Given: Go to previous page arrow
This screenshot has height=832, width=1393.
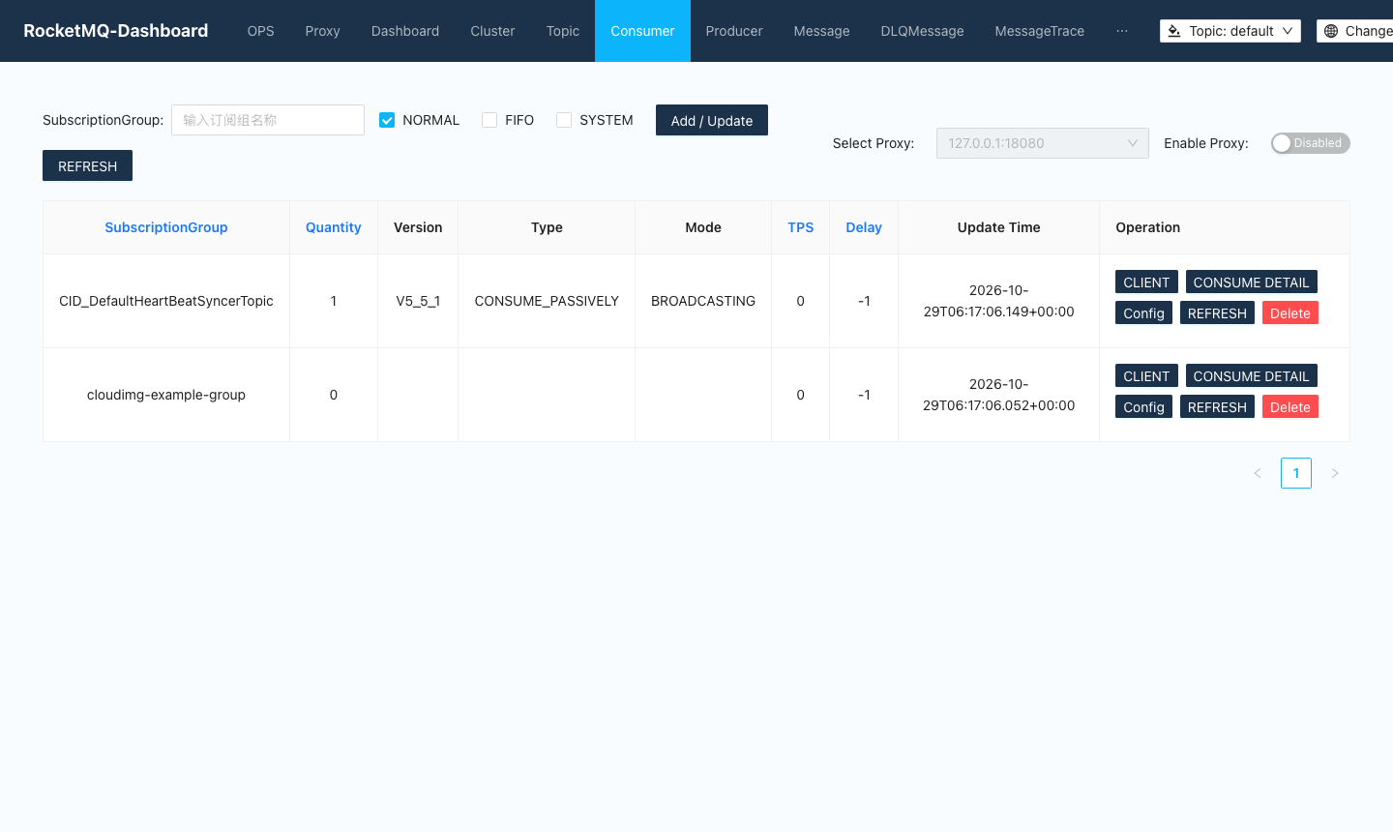Looking at the screenshot, I should pos(1258,473).
